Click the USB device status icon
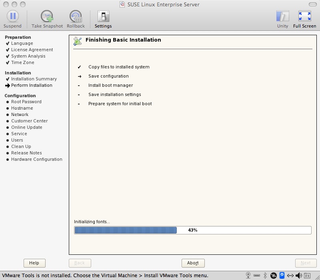Image resolution: width=320 pixels, height=280 pixels. [257, 276]
